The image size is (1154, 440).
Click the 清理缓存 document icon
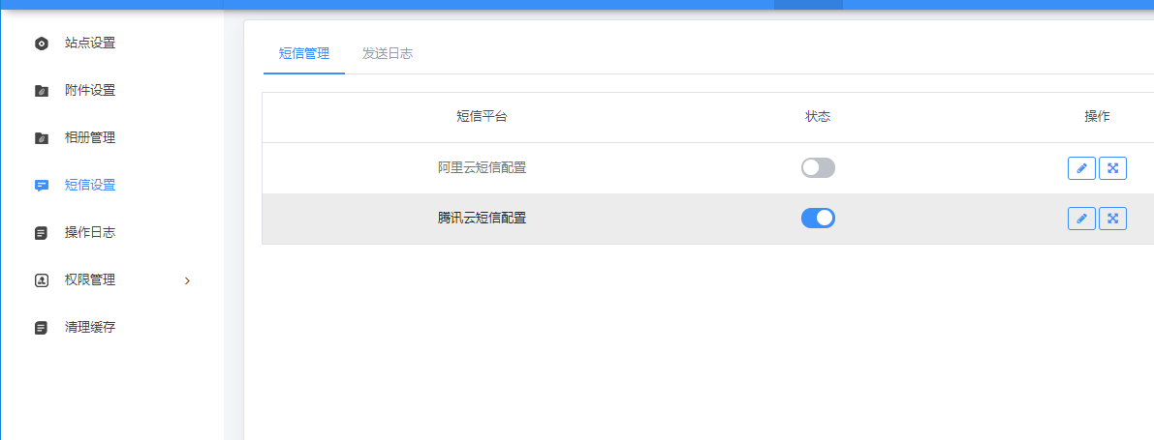[42, 328]
